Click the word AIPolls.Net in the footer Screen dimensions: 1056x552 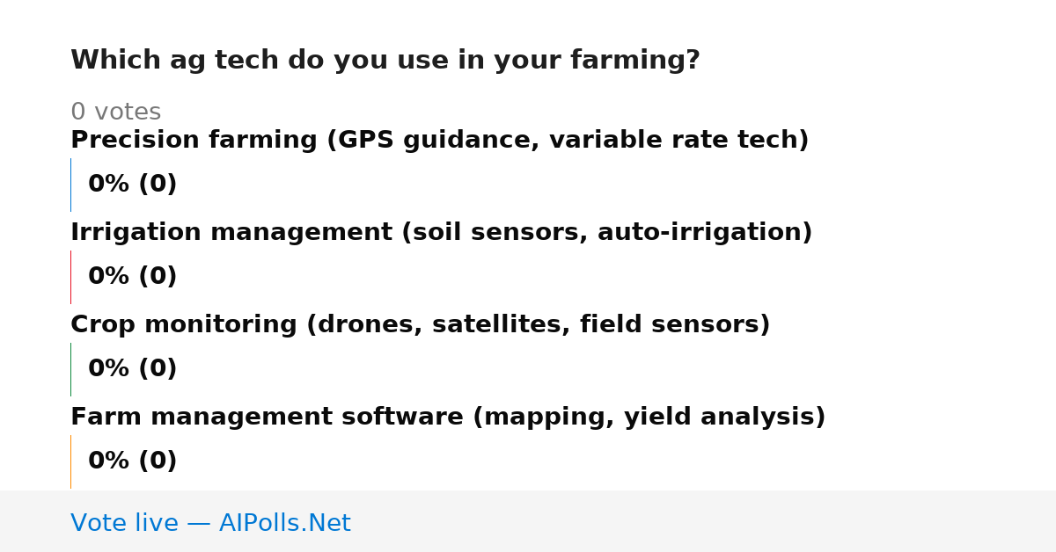(284, 524)
